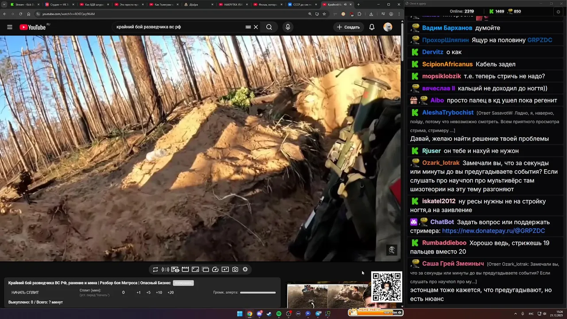The image size is (567, 319).
Task: Open the YouTube guide hamburger menu
Action: pyautogui.click(x=10, y=27)
